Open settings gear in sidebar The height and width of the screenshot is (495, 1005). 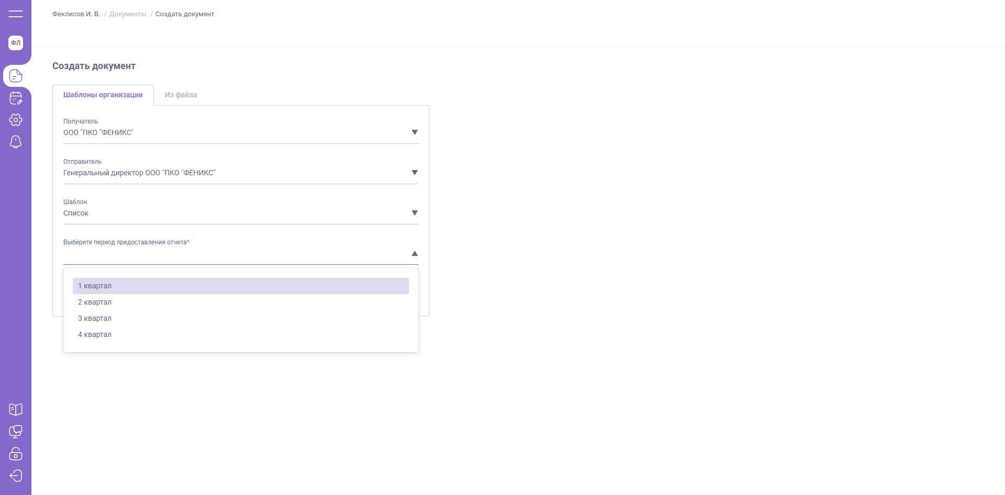tap(16, 120)
